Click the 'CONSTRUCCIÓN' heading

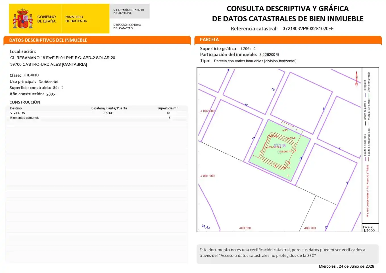click(x=25, y=102)
